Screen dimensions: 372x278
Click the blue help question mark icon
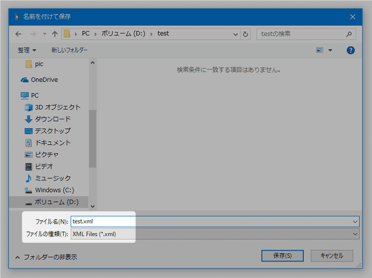(x=350, y=50)
